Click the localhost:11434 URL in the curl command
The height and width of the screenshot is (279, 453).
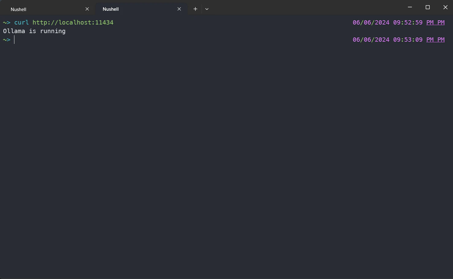pos(73,22)
